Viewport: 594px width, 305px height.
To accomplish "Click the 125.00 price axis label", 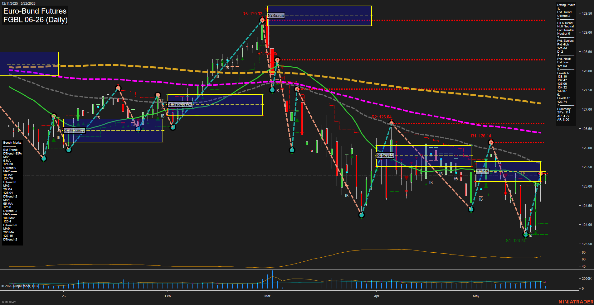I will point(587,186).
